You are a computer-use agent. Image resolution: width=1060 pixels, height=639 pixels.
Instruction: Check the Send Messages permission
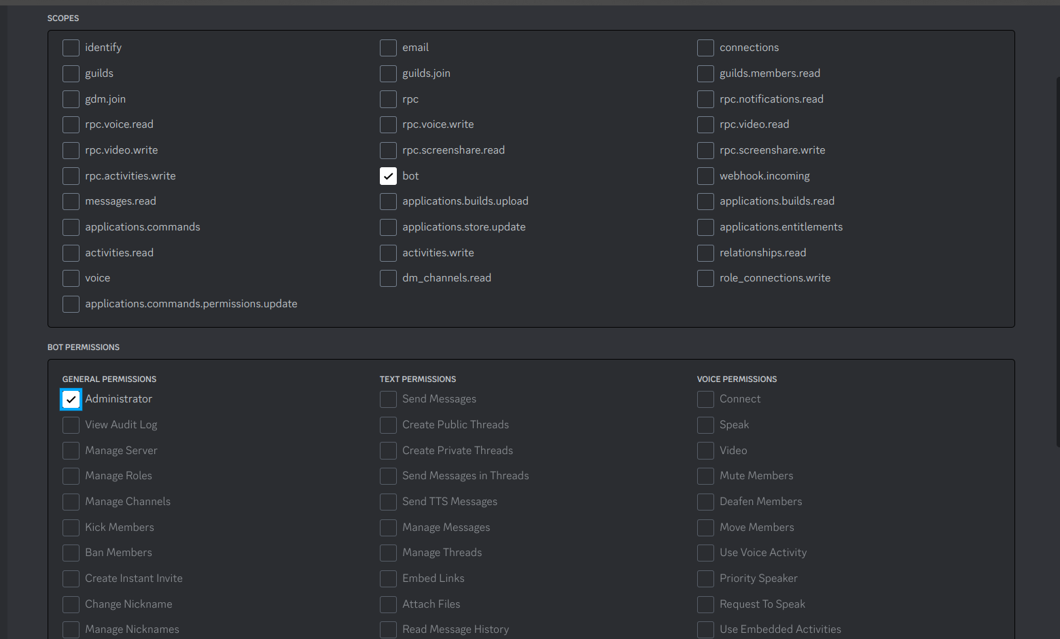388,399
